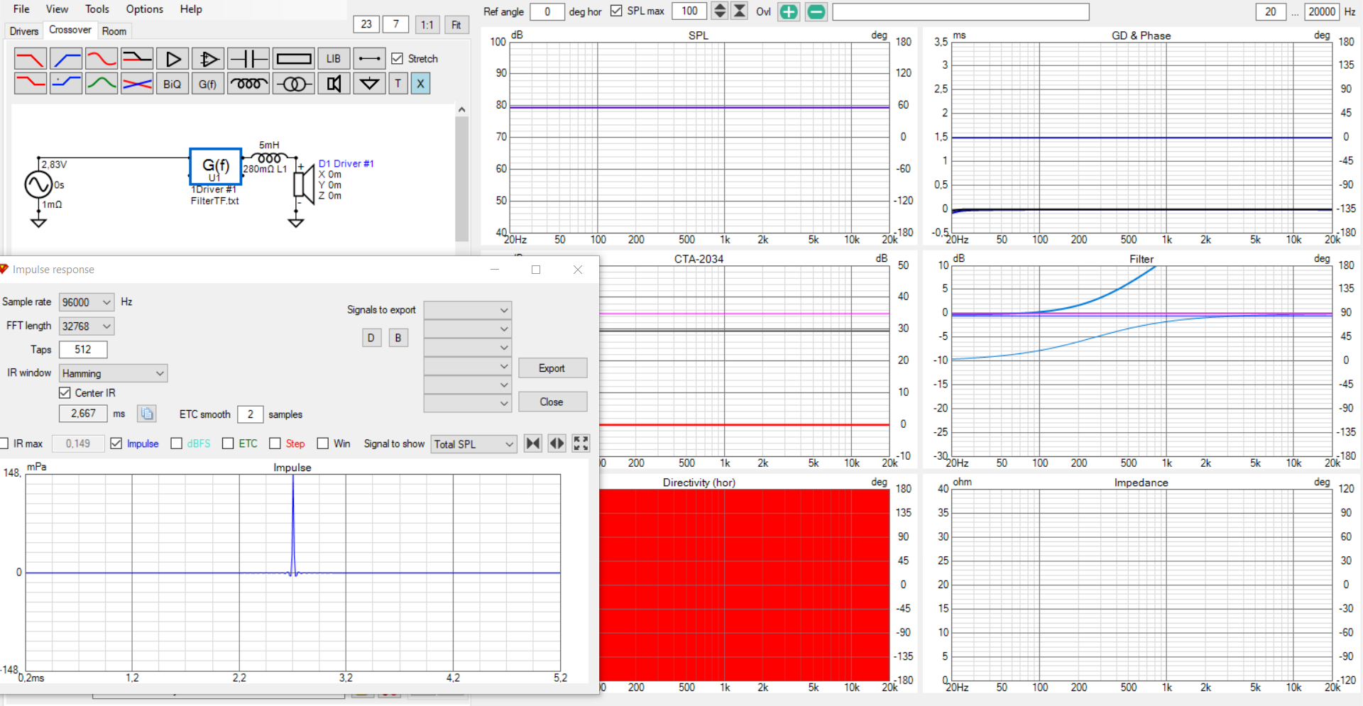Select the black-and-red shelving line block tool

pos(137,58)
